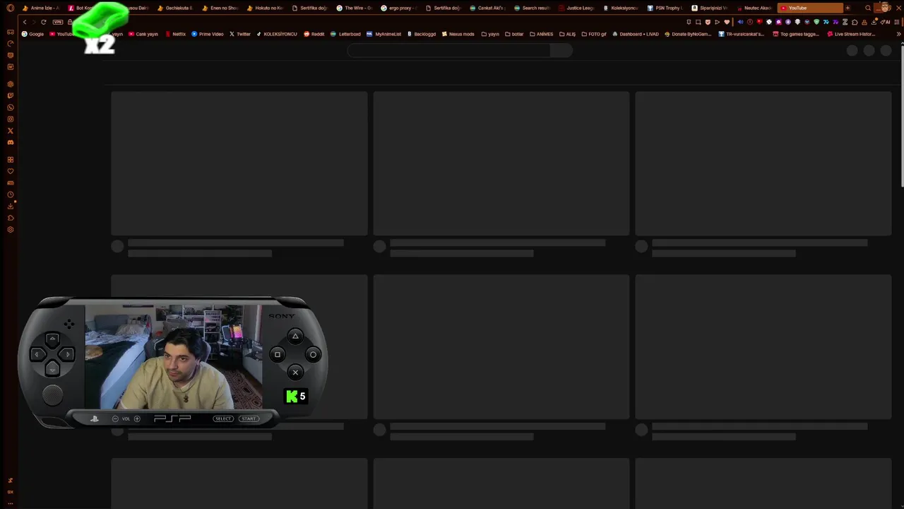The image size is (904, 509).
Task: Open the Canlı yayın bookmark
Action: 143,34
